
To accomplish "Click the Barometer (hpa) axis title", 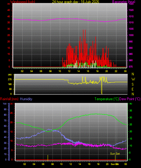I will [124, 2].
